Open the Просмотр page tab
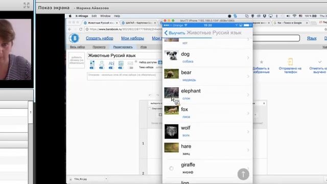This screenshot has width=327, height=184. pyautogui.click(x=99, y=47)
